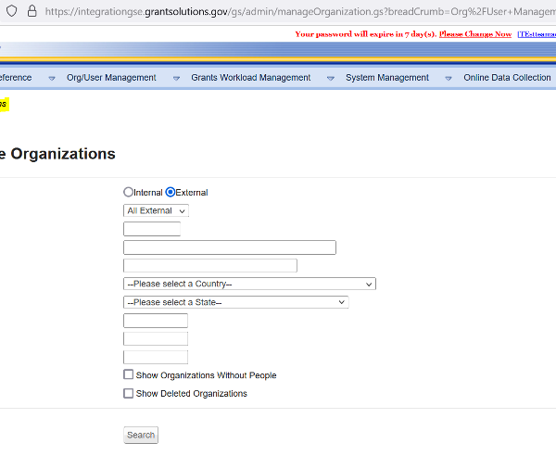
Task: Click arrow icon before Online Data Collection
Action: 449,78
